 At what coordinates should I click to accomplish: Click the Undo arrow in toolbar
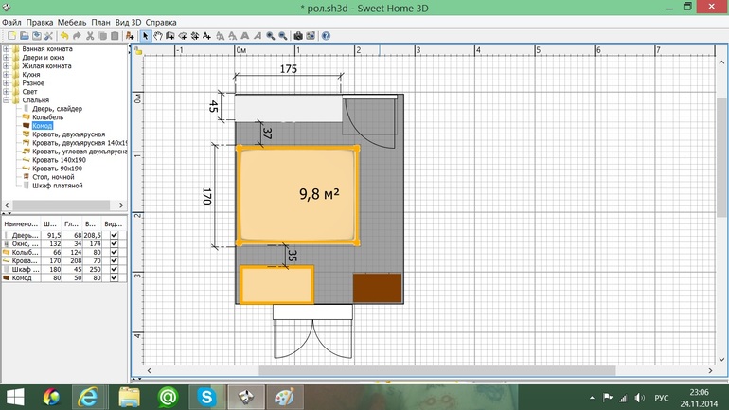[64, 36]
